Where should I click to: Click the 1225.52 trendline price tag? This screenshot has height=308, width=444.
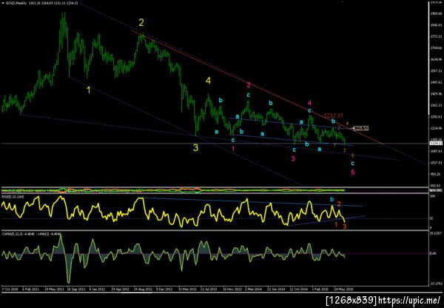click(x=362, y=128)
